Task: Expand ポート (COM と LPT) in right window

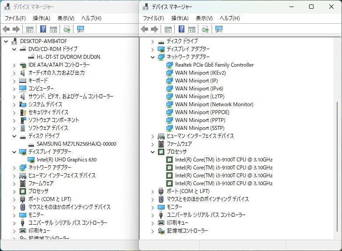Action: click(x=153, y=191)
